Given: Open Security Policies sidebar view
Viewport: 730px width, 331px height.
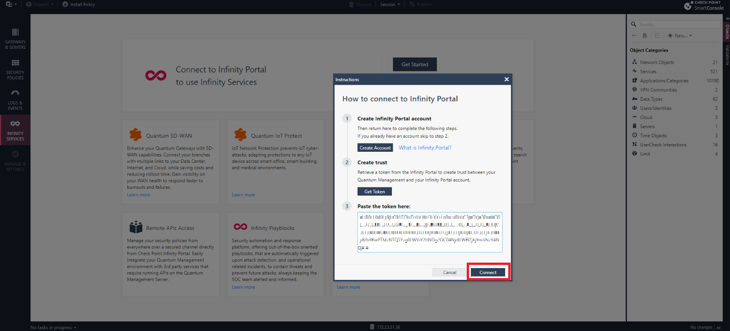Looking at the screenshot, I should tap(15, 69).
